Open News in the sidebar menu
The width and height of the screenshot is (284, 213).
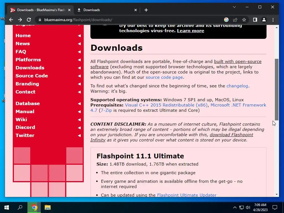click(23, 44)
